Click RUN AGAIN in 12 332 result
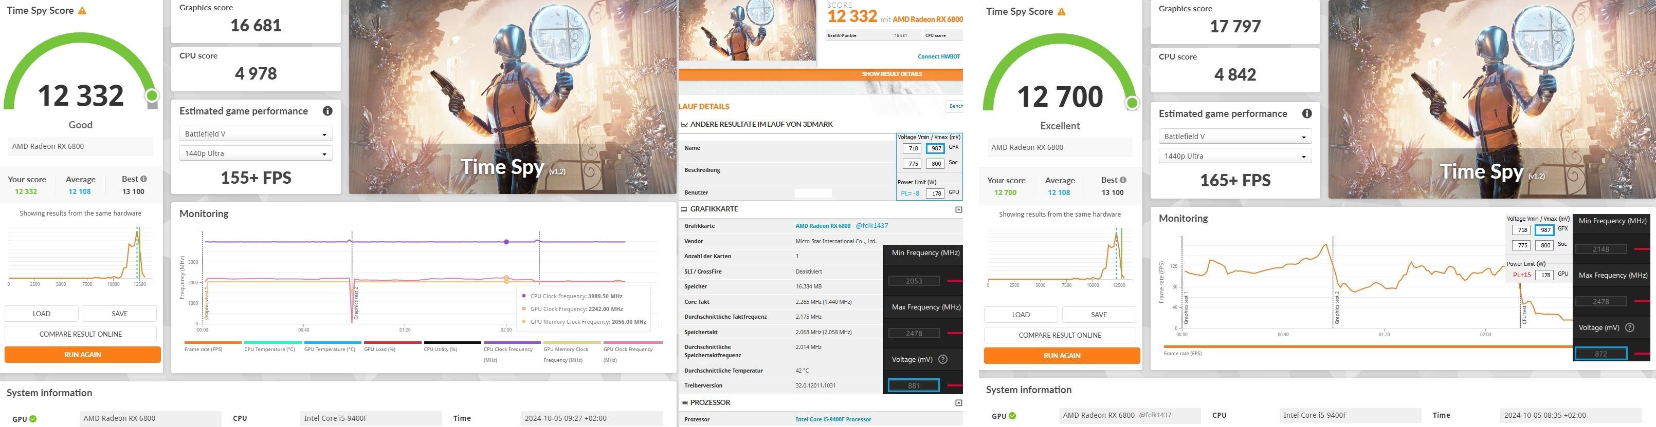The image size is (1656, 427). [x=82, y=355]
